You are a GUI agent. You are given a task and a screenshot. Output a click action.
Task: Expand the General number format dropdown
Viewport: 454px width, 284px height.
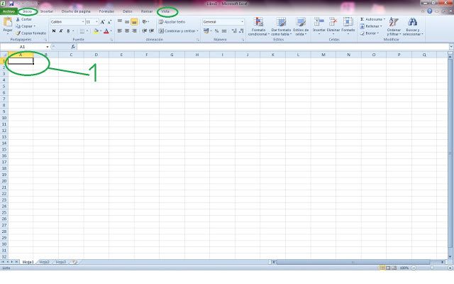(x=242, y=22)
